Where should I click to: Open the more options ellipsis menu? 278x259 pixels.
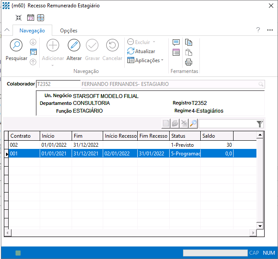click(x=270, y=30)
